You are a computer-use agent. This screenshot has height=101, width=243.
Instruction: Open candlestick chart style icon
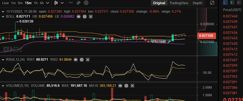pos(56,3)
